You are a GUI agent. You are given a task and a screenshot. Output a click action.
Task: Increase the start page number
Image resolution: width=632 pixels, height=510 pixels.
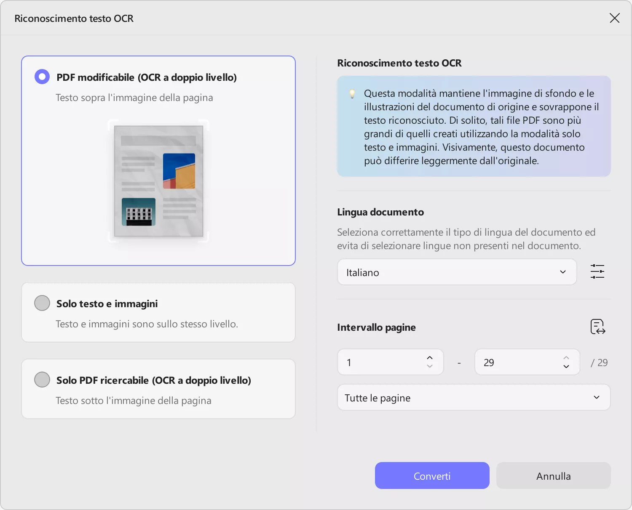(x=430, y=358)
